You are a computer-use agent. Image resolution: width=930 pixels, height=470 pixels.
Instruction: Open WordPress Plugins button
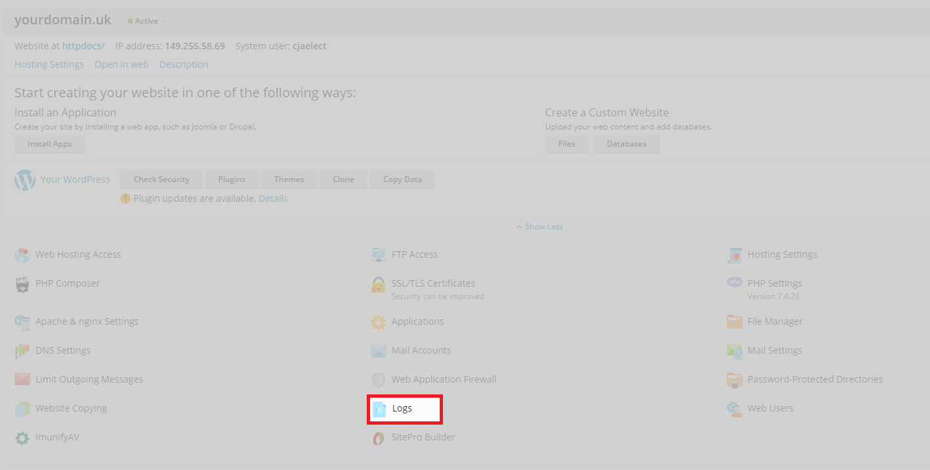coord(232,179)
